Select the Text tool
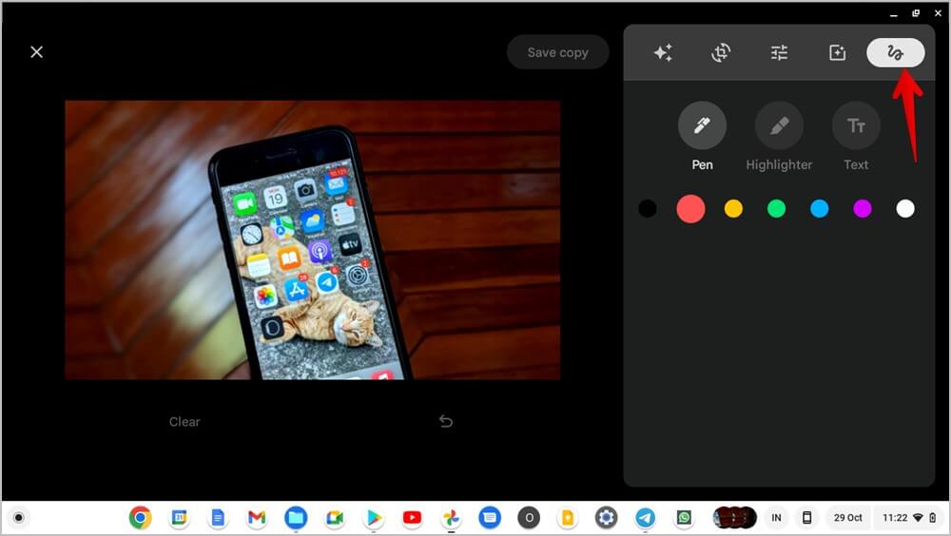 tap(856, 125)
